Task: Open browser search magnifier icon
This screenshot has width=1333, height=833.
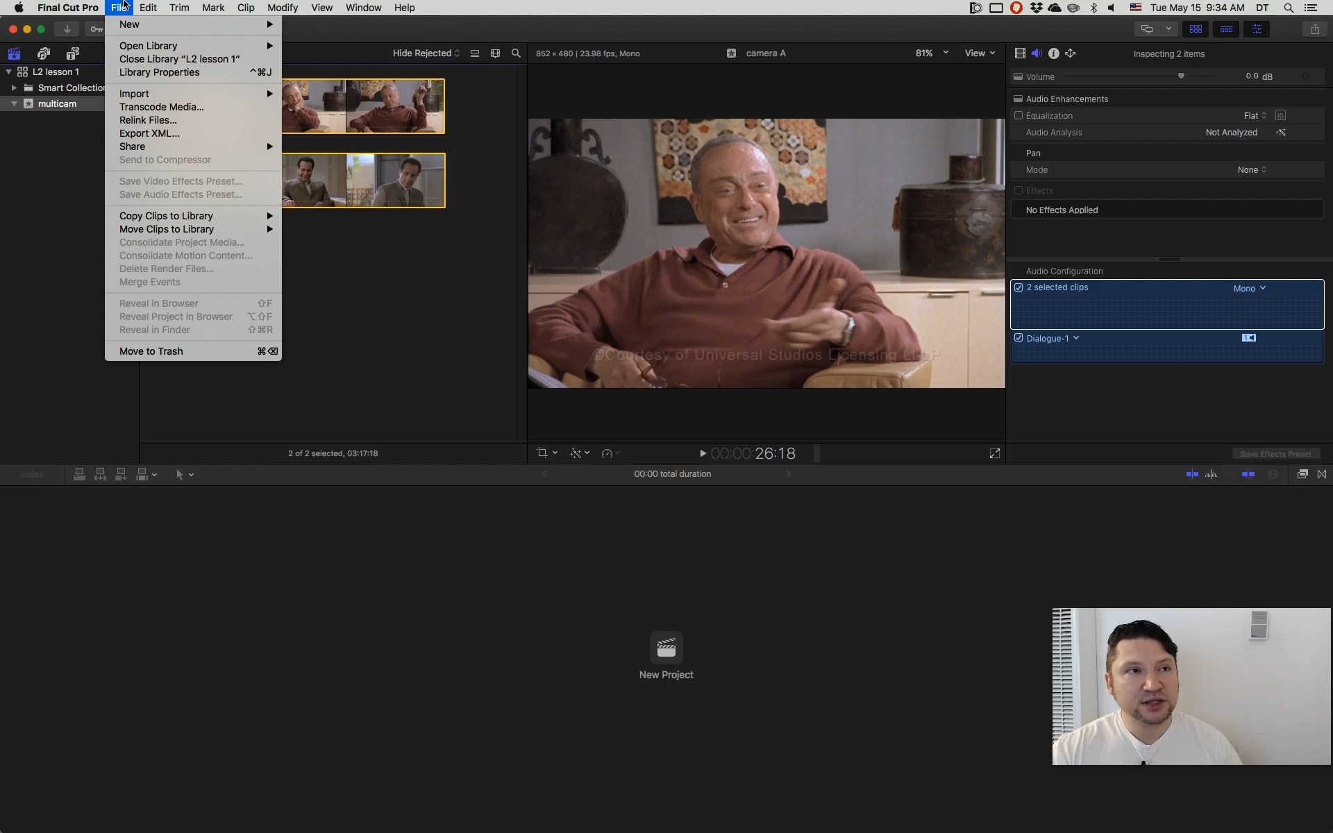Action: click(516, 53)
